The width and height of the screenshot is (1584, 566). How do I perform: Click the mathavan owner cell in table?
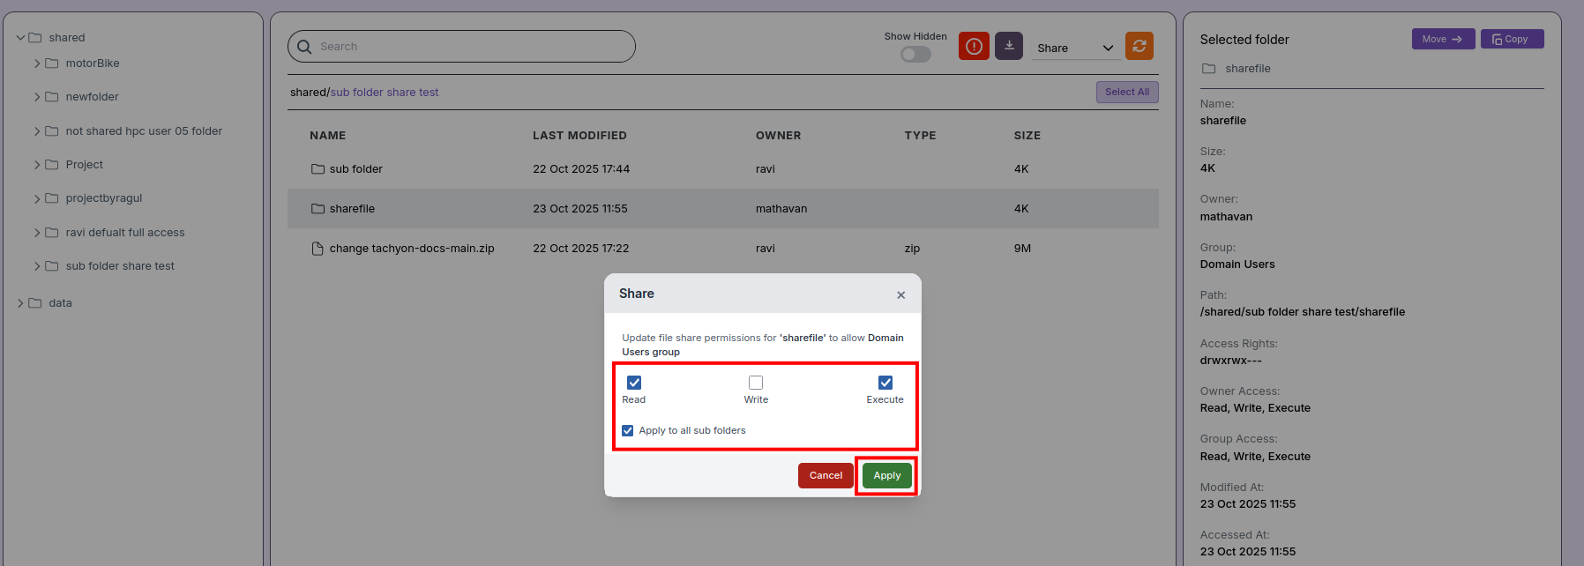pos(781,209)
